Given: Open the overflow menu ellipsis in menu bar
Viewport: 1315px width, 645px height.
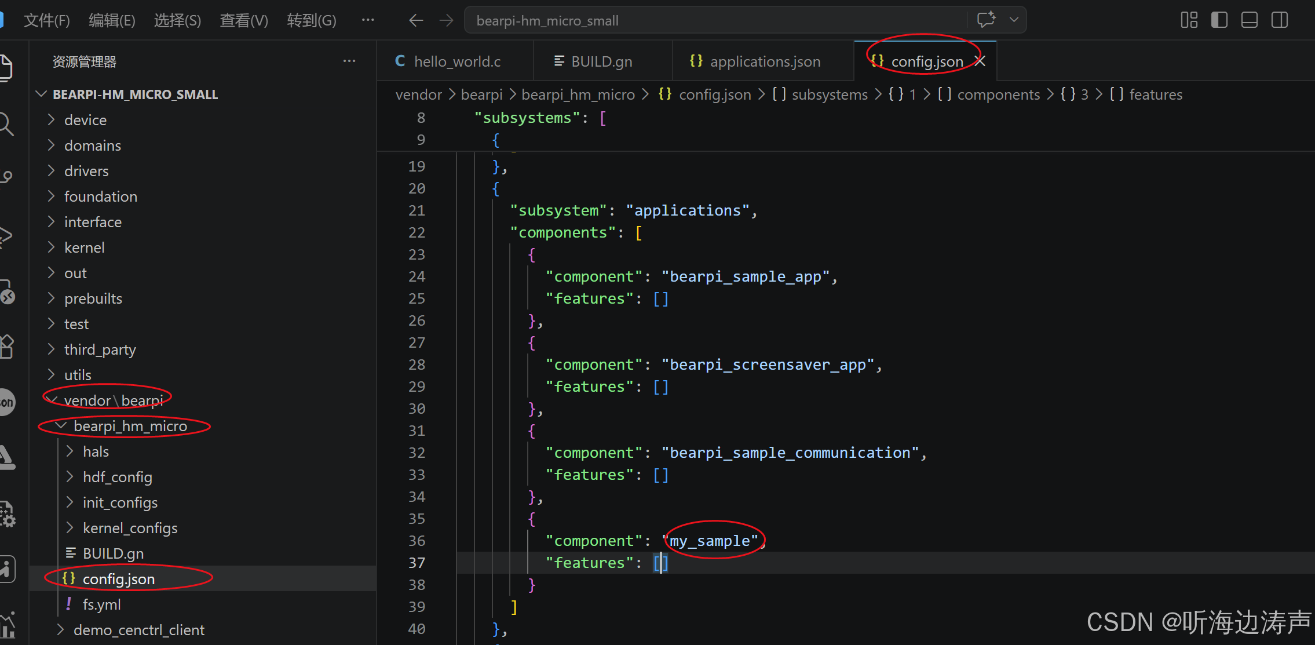Looking at the screenshot, I should pyautogui.click(x=368, y=20).
